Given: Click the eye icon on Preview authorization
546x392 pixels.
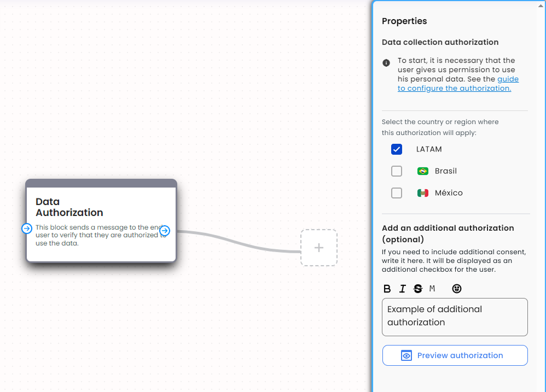Looking at the screenshot, I should click(406, 355).
